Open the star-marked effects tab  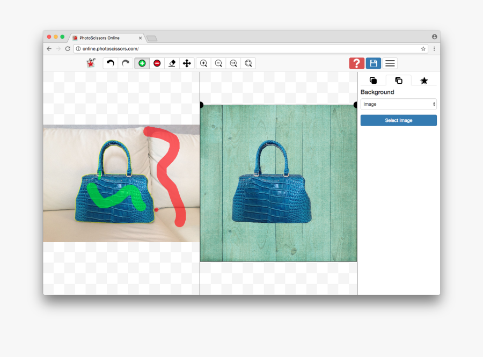[424, 81]
